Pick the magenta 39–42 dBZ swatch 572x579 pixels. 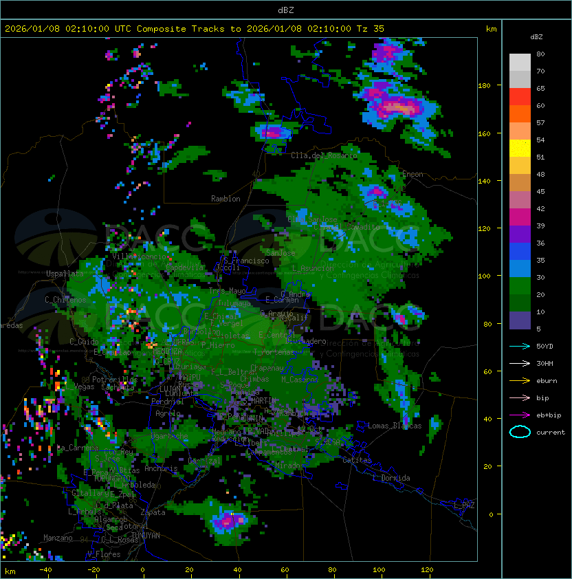(520, 217)
